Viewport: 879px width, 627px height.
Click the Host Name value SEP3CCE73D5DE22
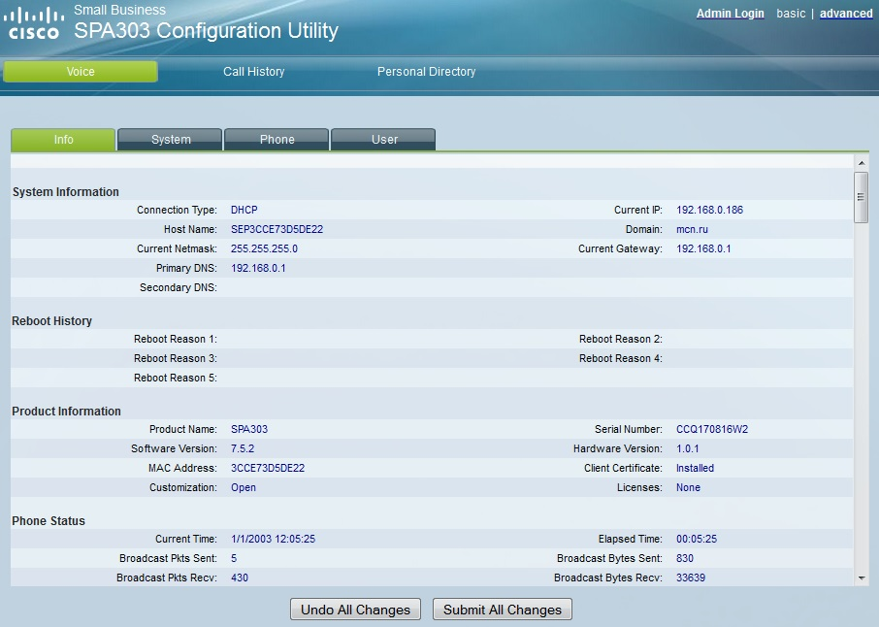pos(277,229)
